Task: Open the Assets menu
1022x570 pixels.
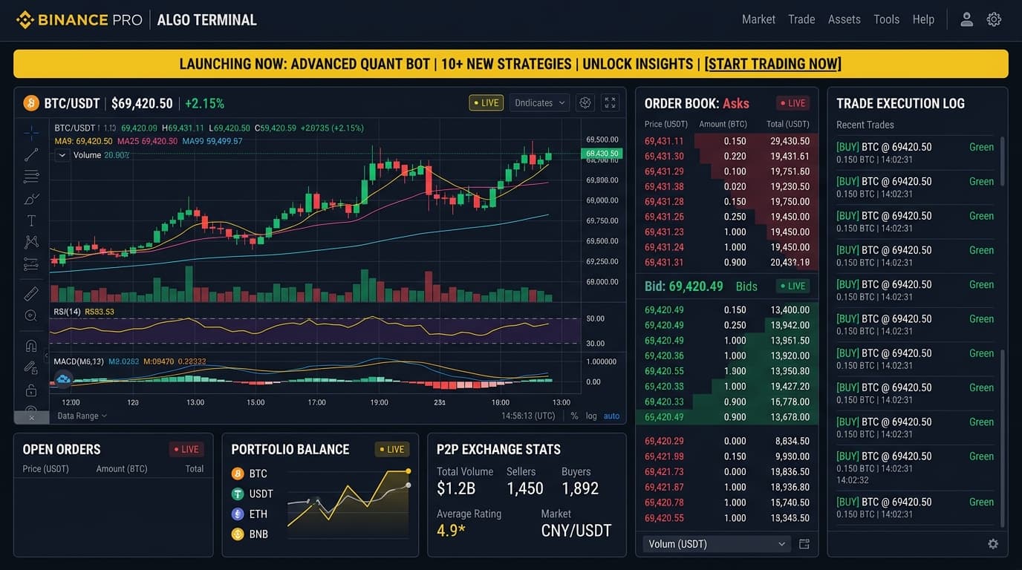Action: (x=844, y=19)
